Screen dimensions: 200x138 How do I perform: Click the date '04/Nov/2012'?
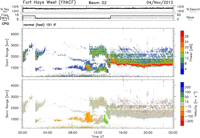click(160, 2)
